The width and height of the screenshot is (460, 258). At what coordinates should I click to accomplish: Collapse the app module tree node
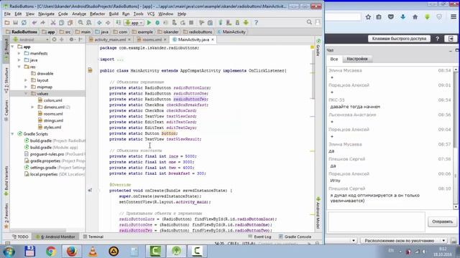coord(13,47)
